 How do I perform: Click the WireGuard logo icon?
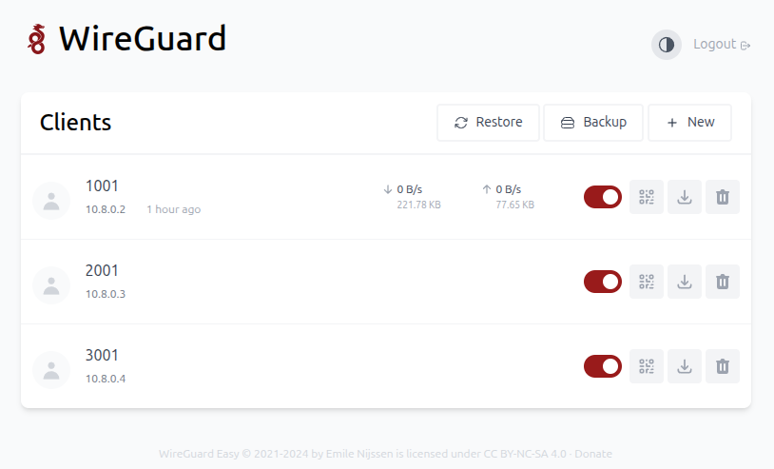[37, 39]
